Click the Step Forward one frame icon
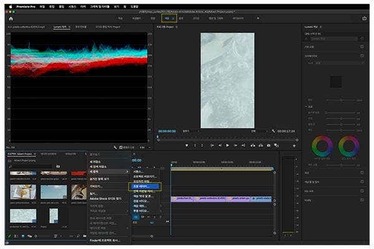This screenshot has width=374, height=249. point(235,145)
